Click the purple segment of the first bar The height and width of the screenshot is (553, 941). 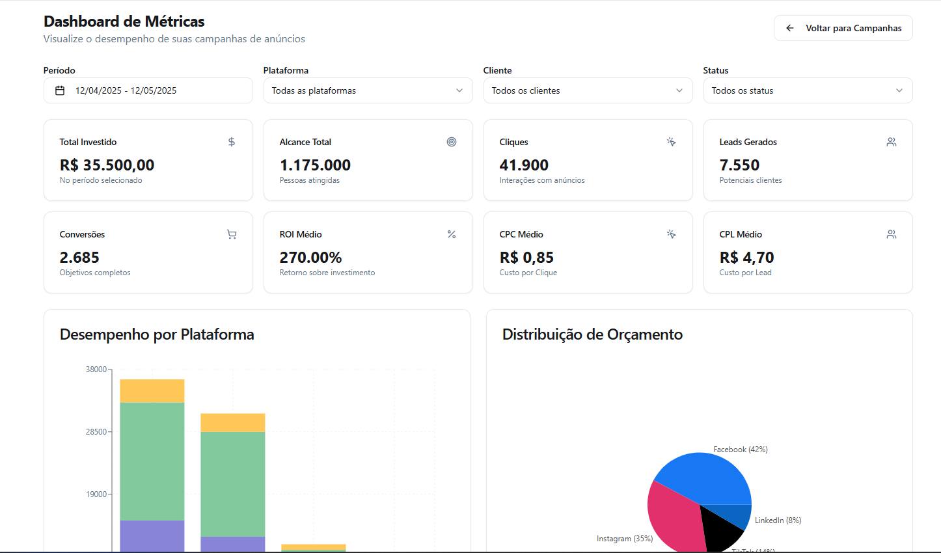coord(152,536)
